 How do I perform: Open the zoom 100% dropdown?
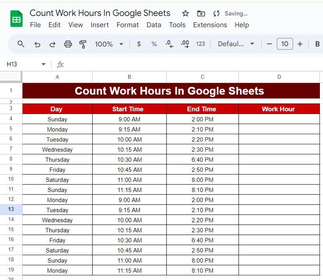click(x=109, y=44)
